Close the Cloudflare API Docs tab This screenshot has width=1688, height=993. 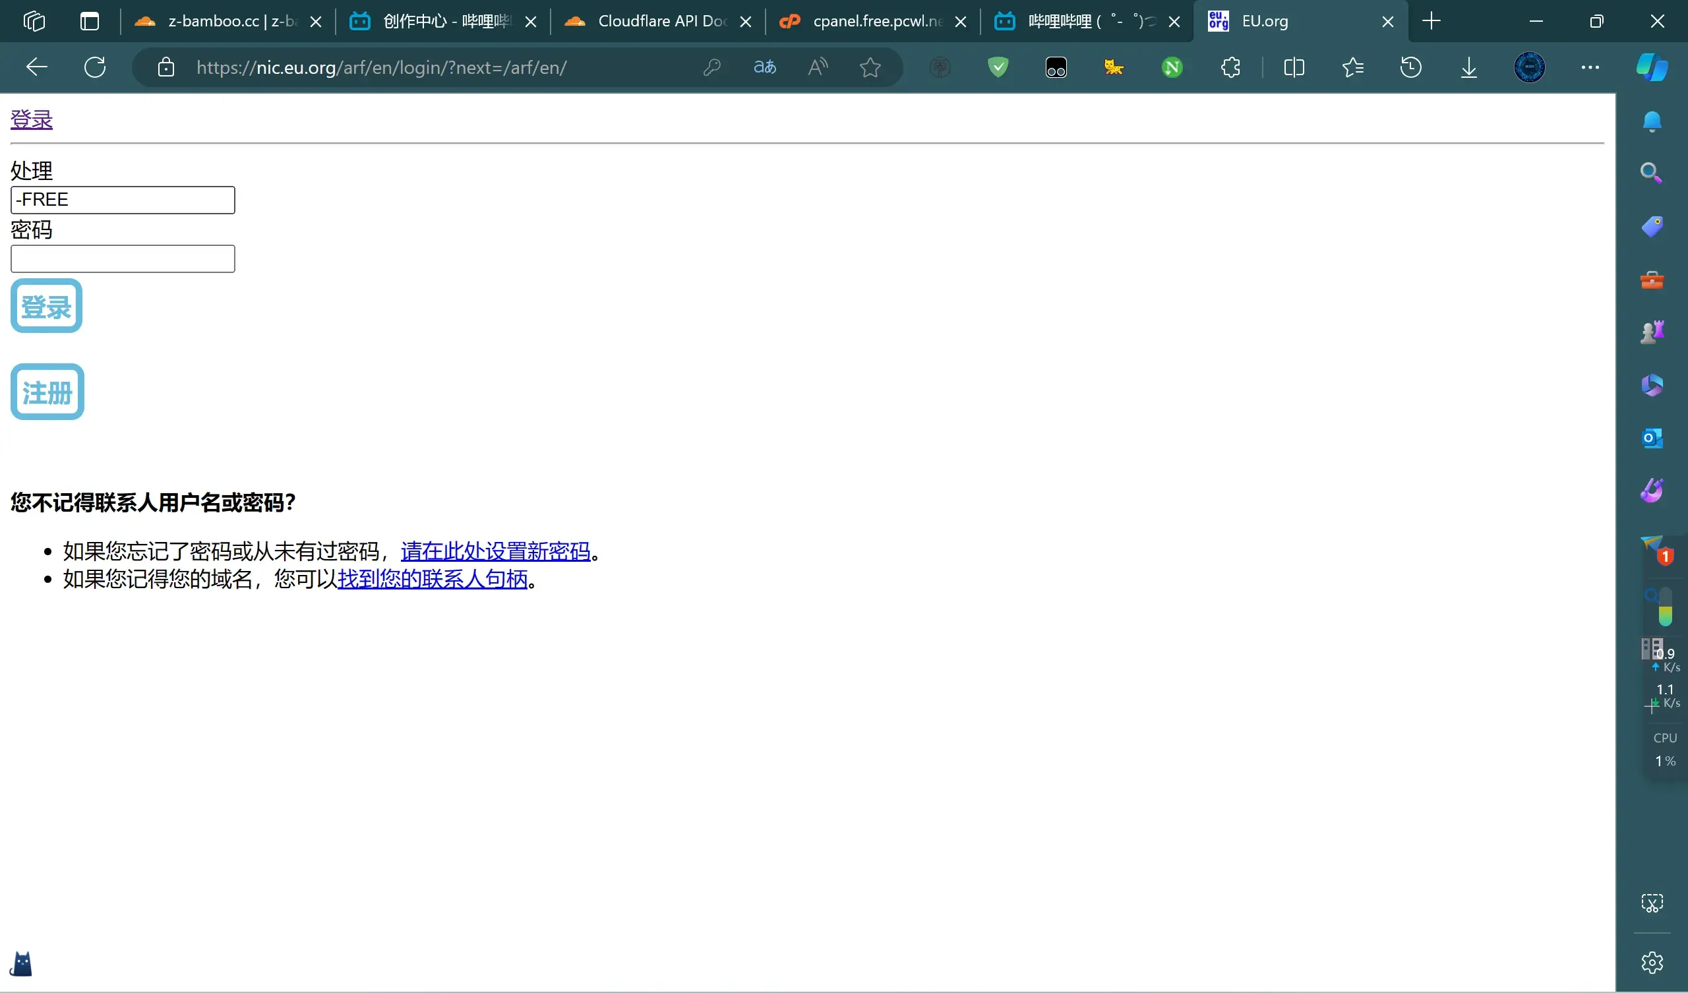click(x=746, y=22)
